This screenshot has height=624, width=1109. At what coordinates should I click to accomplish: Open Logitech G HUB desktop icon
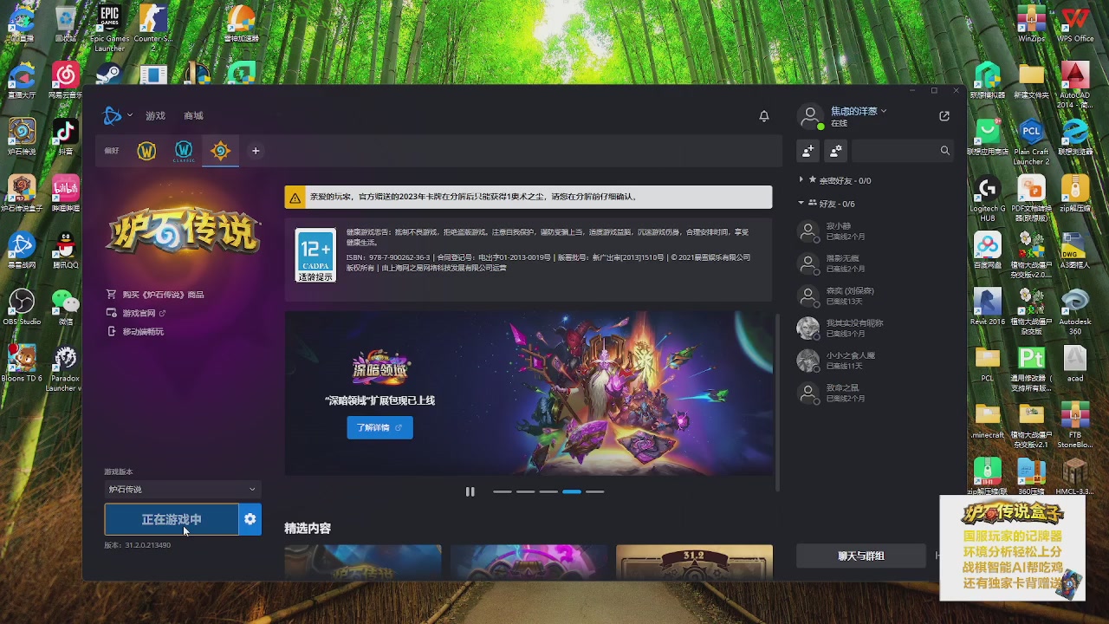pos(988,198)
